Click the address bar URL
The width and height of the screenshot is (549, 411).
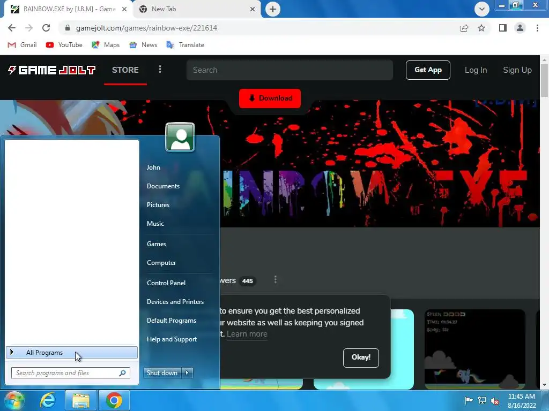(146, 28)
